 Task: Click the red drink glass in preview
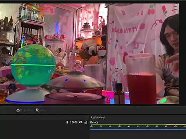(141, 79)
